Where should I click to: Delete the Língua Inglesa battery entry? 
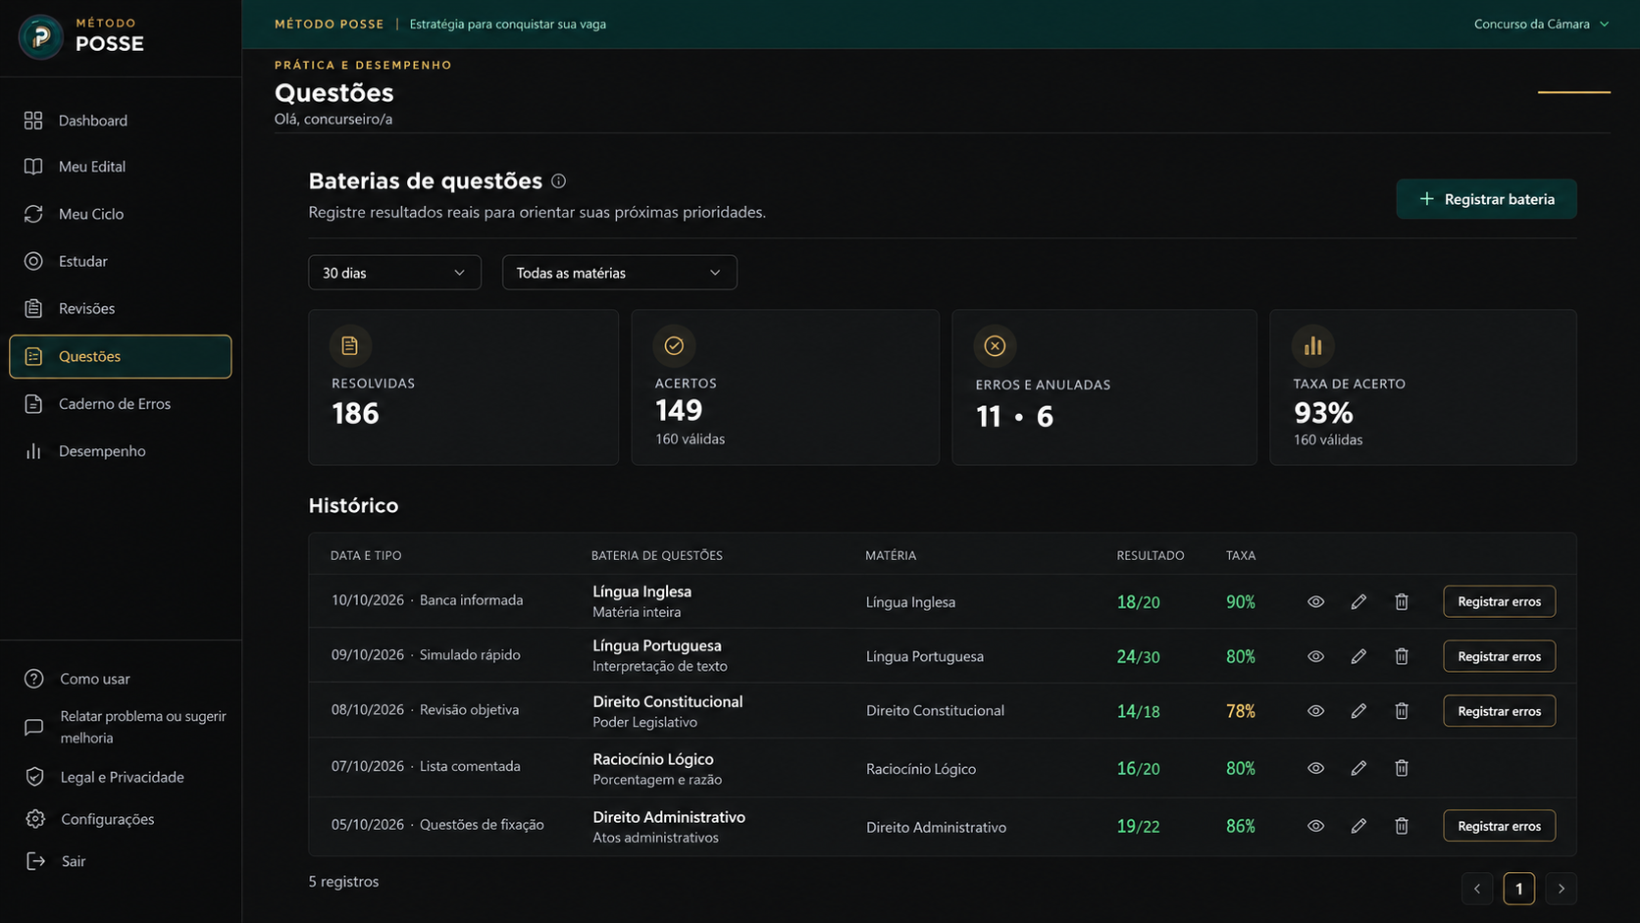click(1402, 601)
